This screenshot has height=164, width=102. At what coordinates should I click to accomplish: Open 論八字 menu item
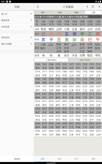[17, 14]
